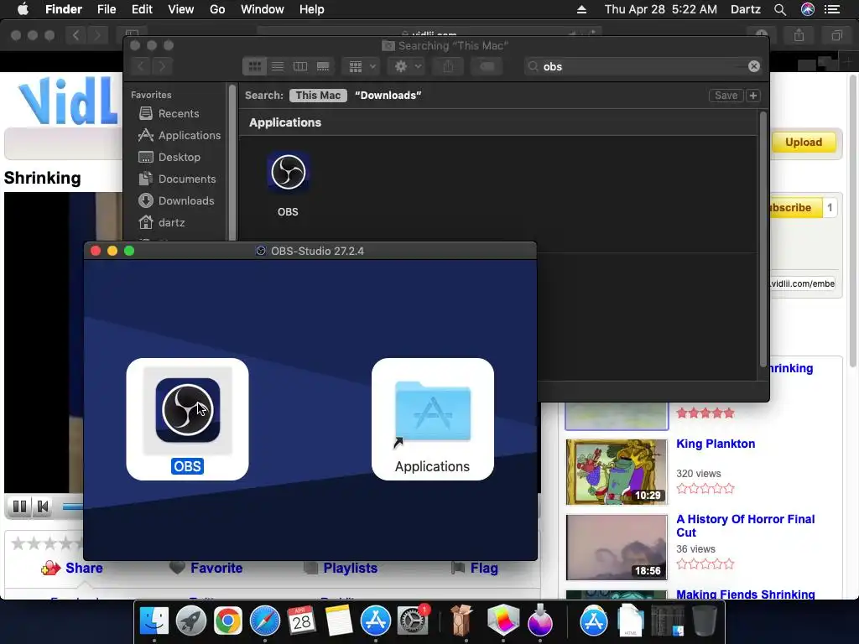
Task: Open the King Plankton video link
Action: tap(716, 444)
